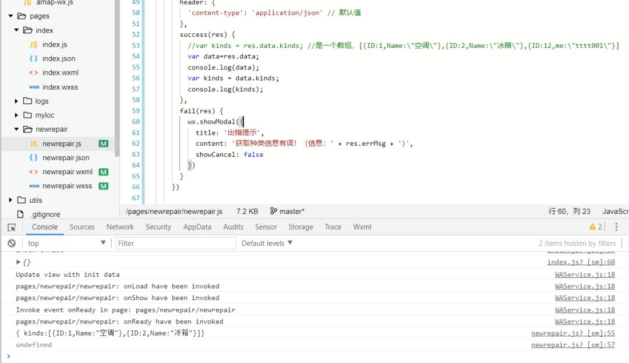Click the console.log(kinds) code line
Viewport: 629px width, 363px height.
click(x=225, y=89)
